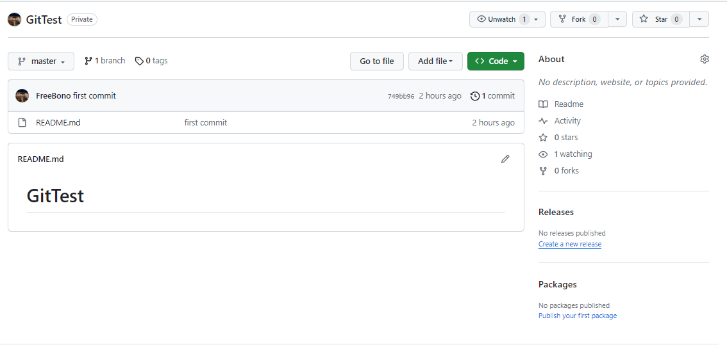This screenshot has width=727, height=354.
Task: Edit README with the pencil icon
Action: 505,159
